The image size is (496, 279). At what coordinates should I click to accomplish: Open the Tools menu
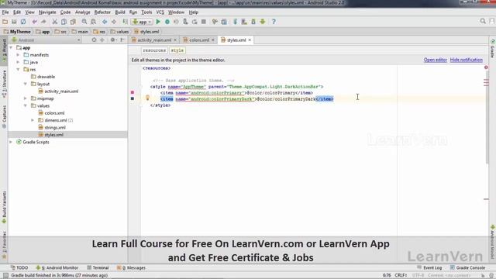146,12
